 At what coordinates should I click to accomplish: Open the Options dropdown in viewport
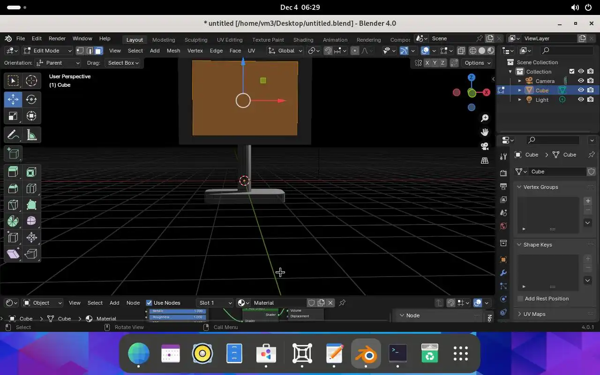point(477,63)
